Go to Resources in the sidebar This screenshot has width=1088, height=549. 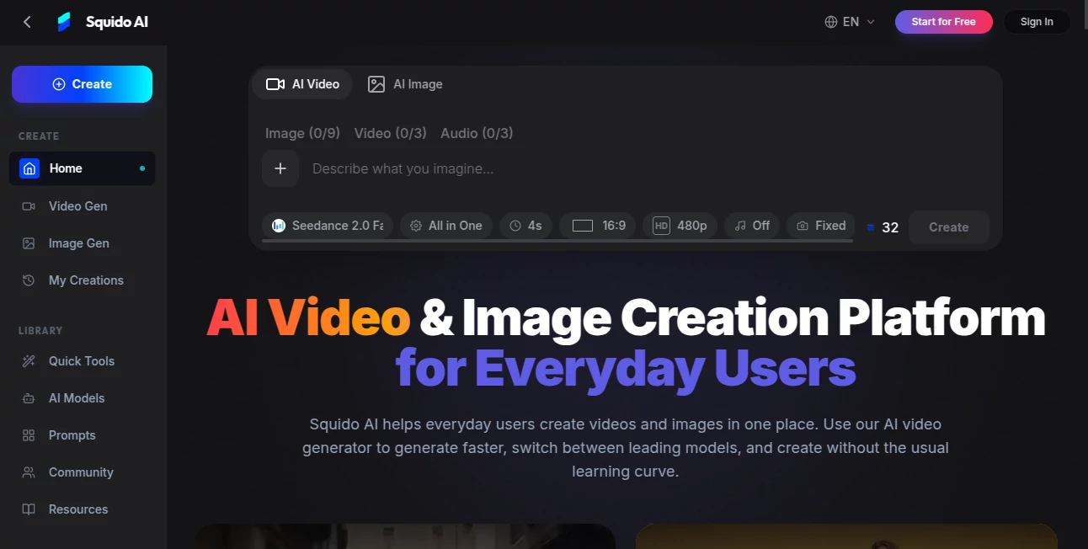pyautogui.click(x=82, y=509)
